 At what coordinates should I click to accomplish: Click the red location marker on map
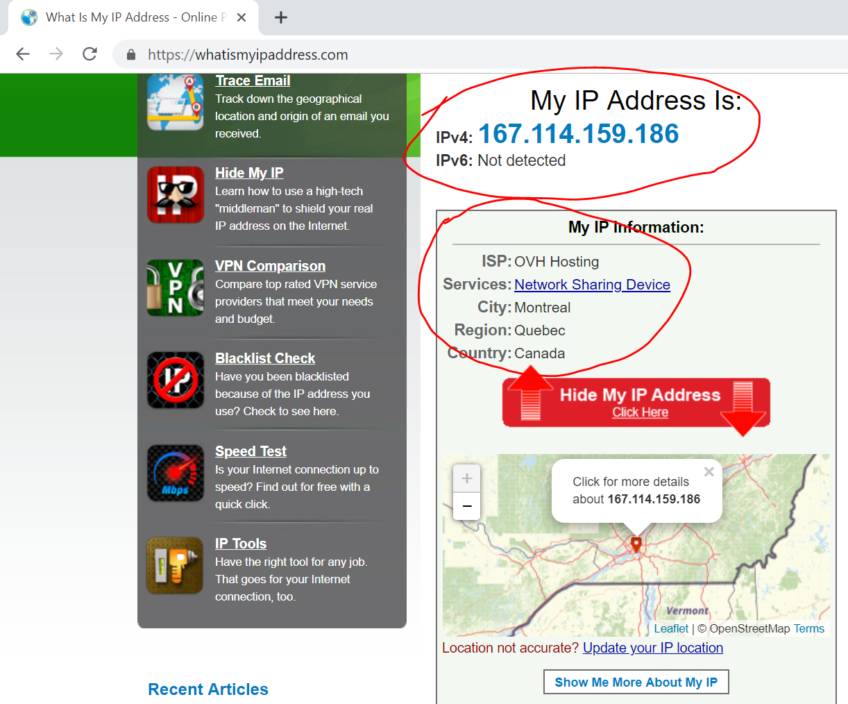[x=636, y=544]
